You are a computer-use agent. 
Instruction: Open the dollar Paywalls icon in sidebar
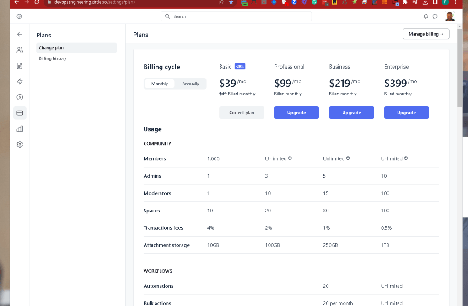(x=20, y=97)
